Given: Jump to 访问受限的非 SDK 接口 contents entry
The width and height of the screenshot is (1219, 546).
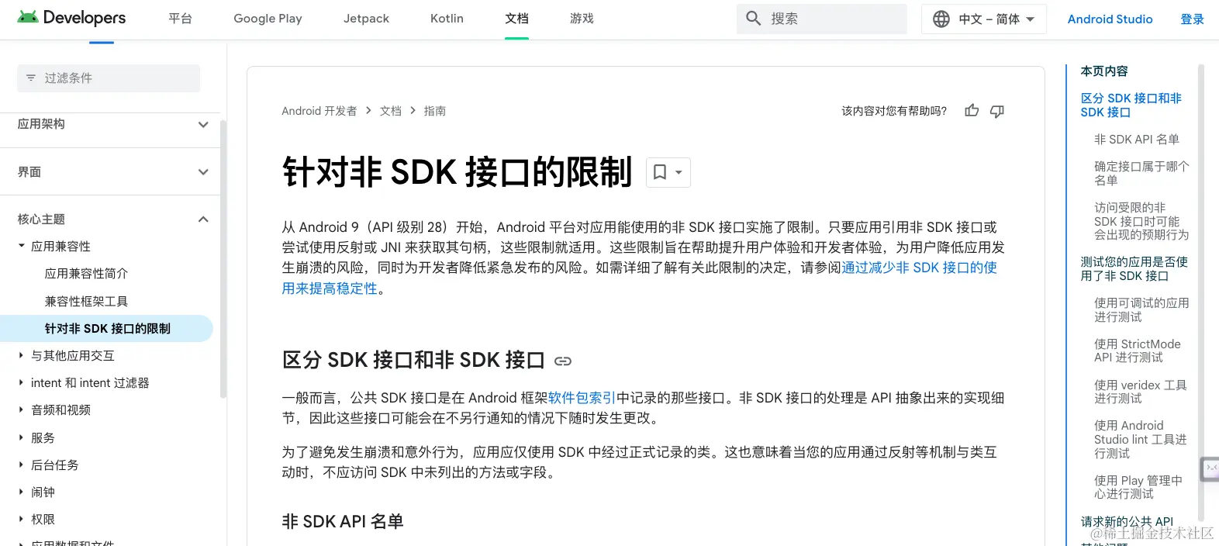Looking at the screenshot, I should pyautogui.click(x=1141, y=221).
